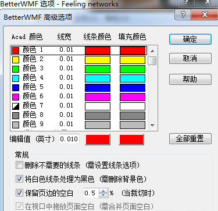This screenshot has height=211, width=218.
Task: Select line width 0.01 of 颜色 5
Action: point(66,87)
